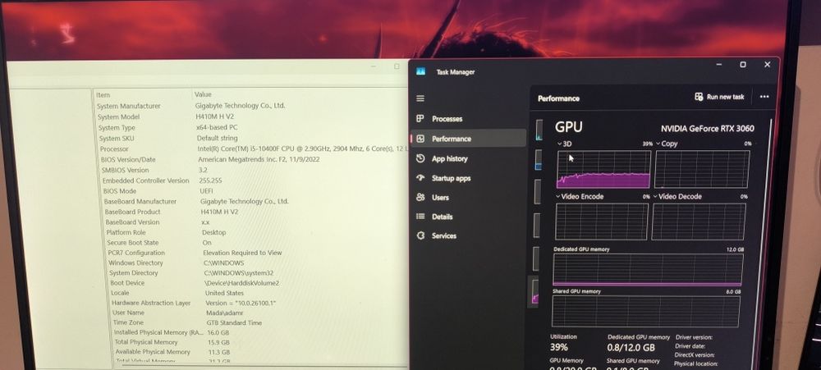This screenshot has width=821, height=370.
Task: Select the Total Physical Memory row
Action: coord(261,342)
